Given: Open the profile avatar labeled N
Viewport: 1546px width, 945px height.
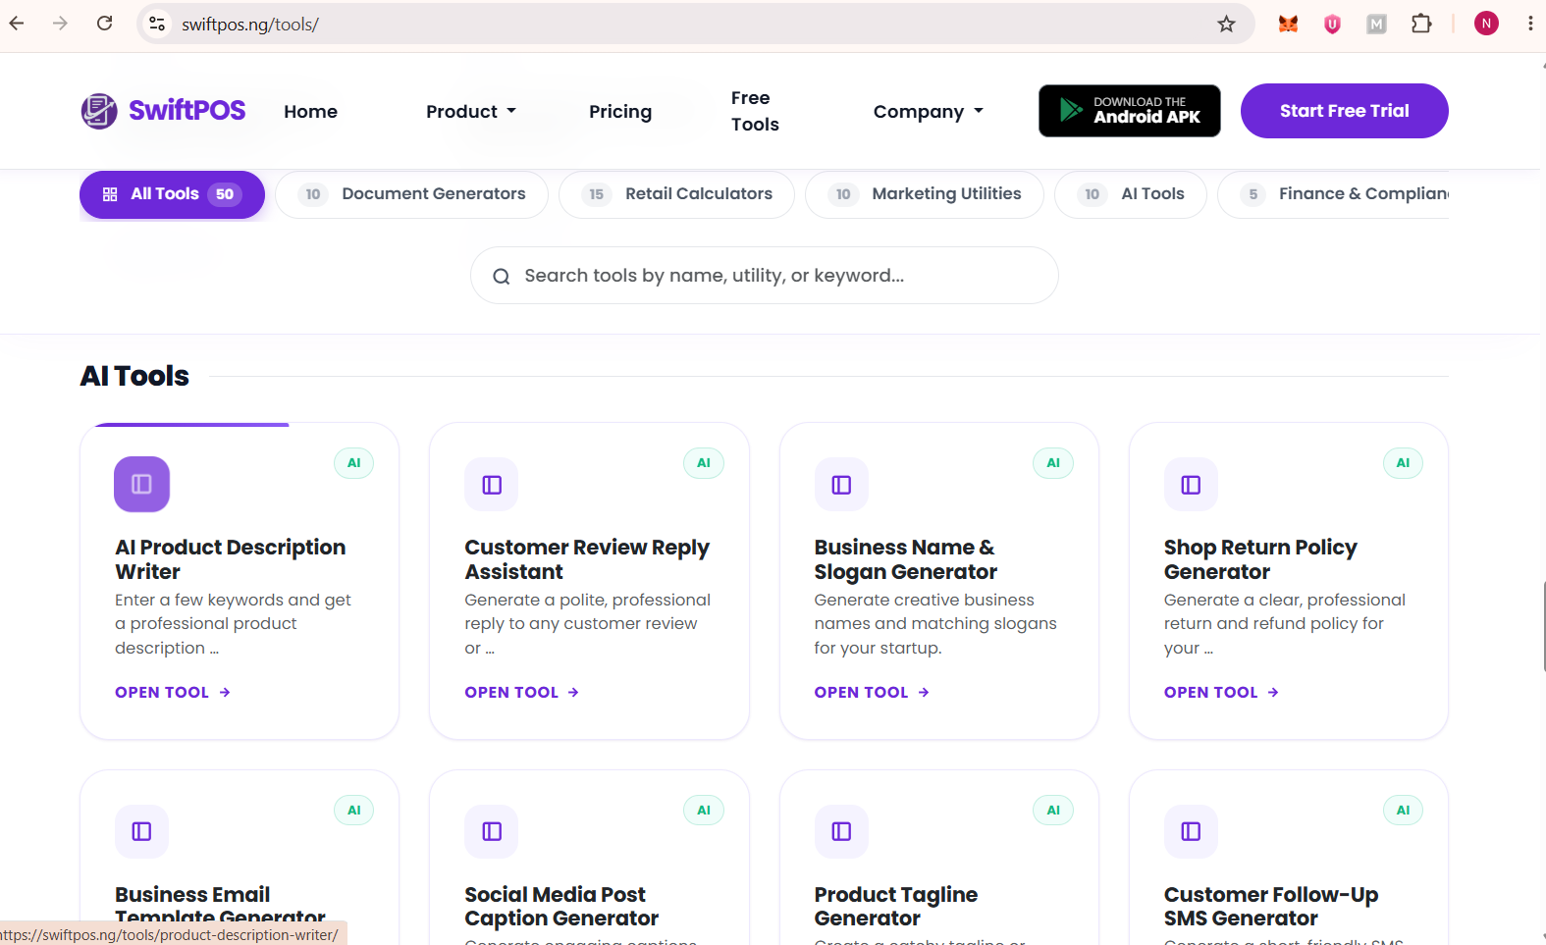Looking at the screenshot, I should click(1486, 24).
